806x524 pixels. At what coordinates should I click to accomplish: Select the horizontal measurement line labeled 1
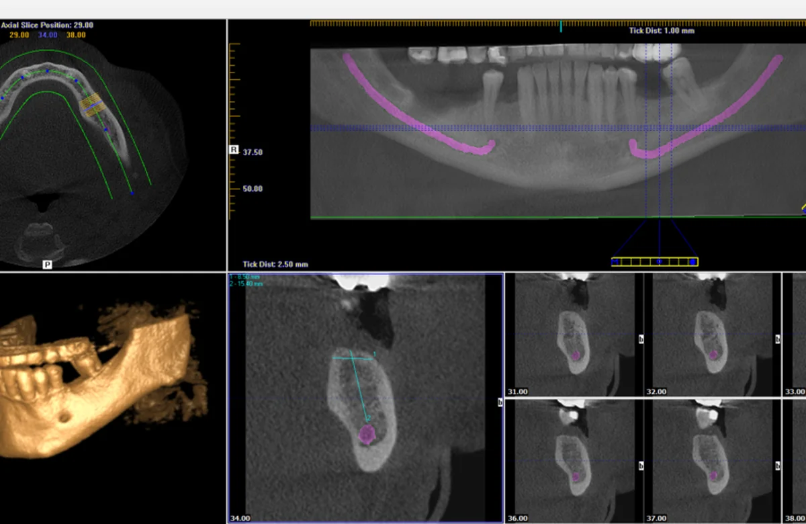click(353, 358)
